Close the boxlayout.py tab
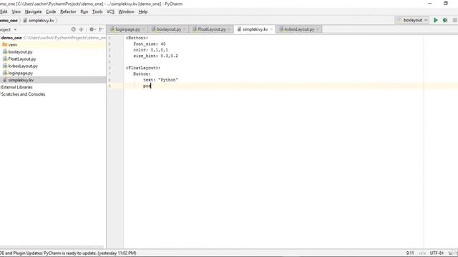Screen dimensions: 458x257 [x=185, y=29]
